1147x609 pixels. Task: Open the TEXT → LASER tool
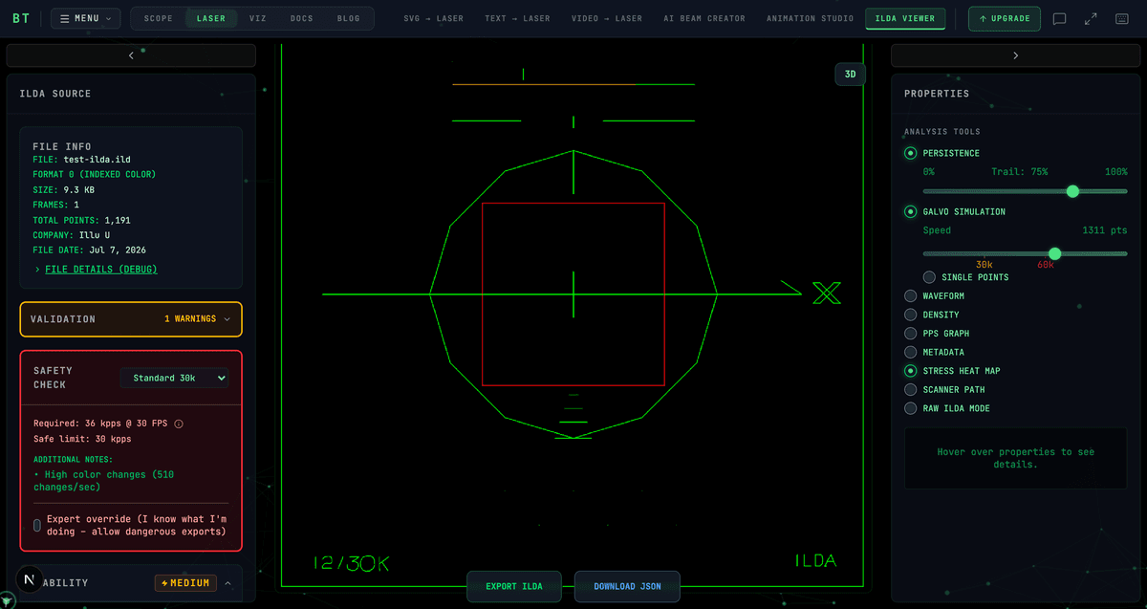[517, 18]
